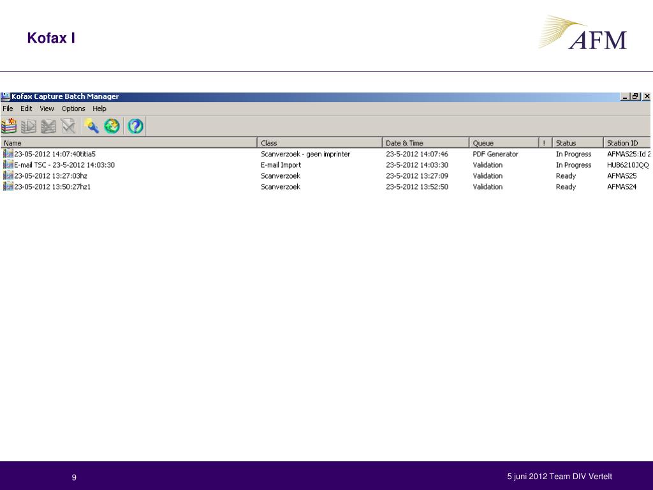Click the grayed-out checkmark batch toolbar icon
Image resolution: width=653 pixels, height=490 pixels.
68,126
